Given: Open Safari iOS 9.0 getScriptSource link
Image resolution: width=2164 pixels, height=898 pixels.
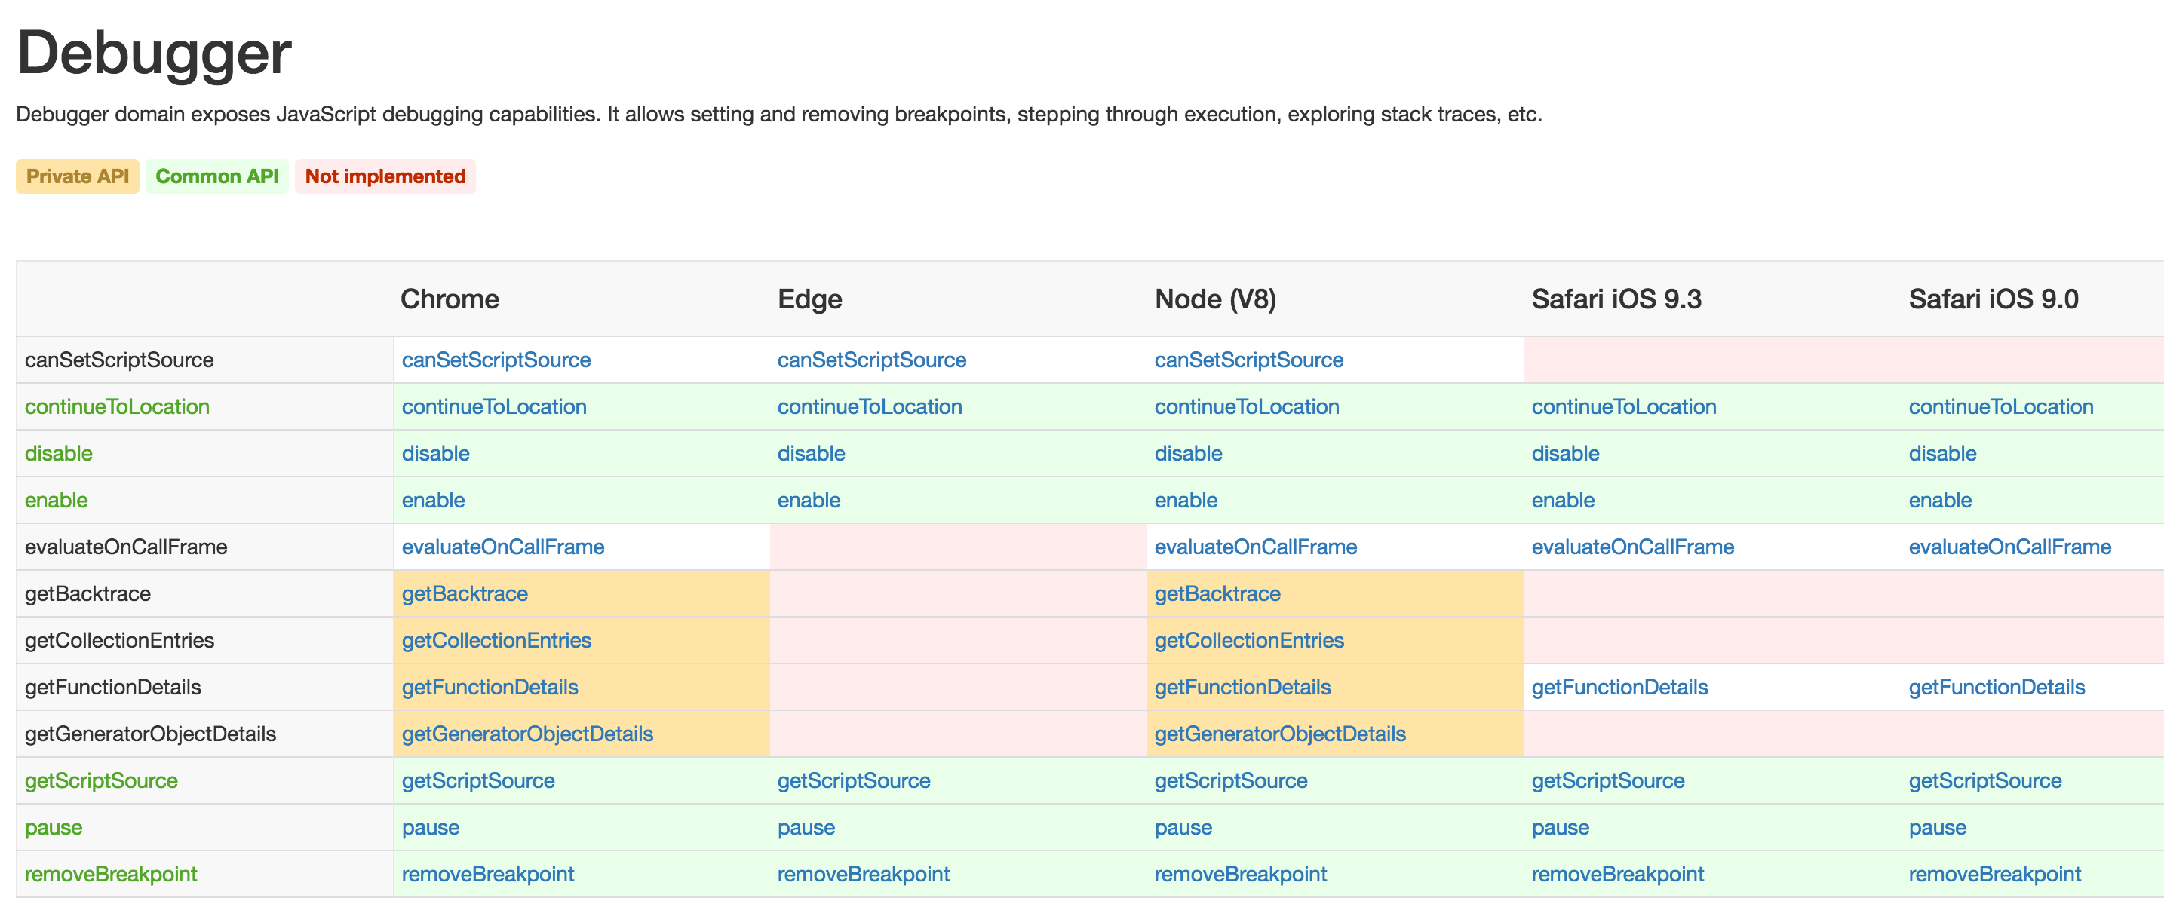Looking at the screenshot, I should (x=1985, y=781).
